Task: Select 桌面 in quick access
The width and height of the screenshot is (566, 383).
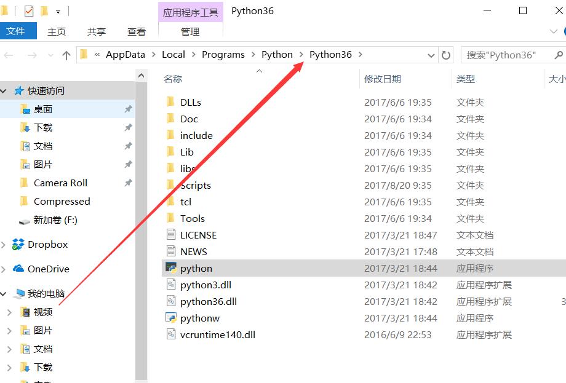Action: click(x=67, y=109)
